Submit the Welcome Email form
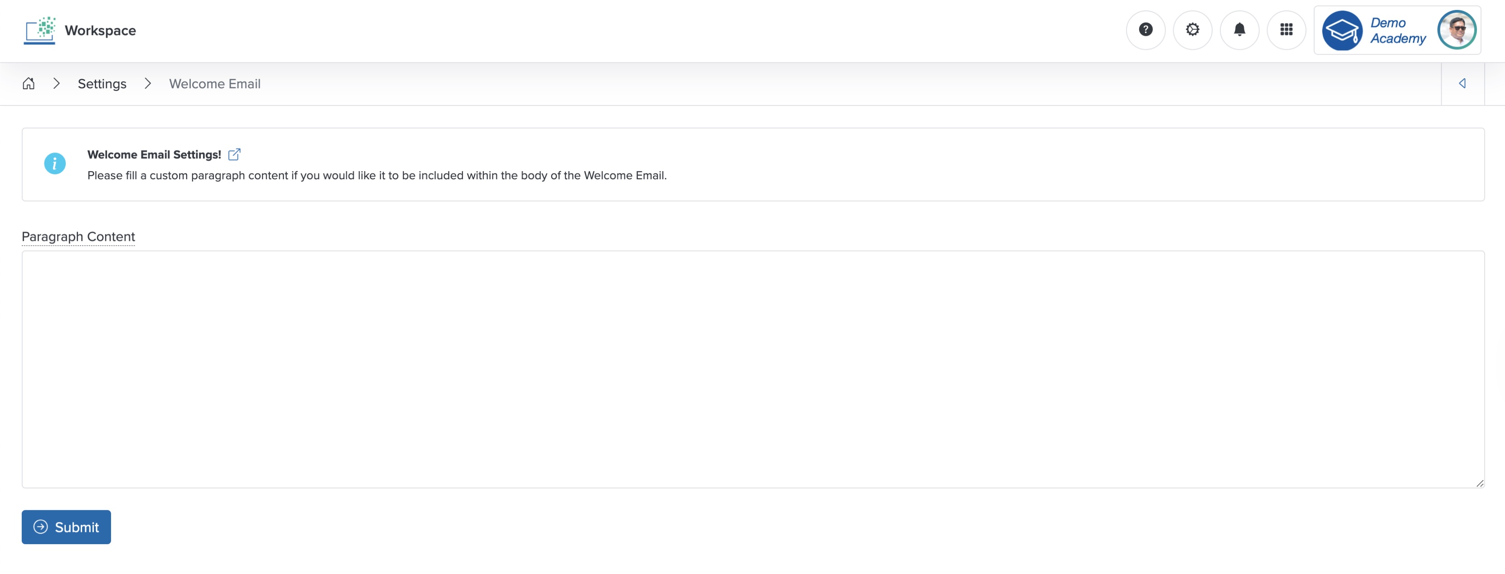 tap(66, 527)
